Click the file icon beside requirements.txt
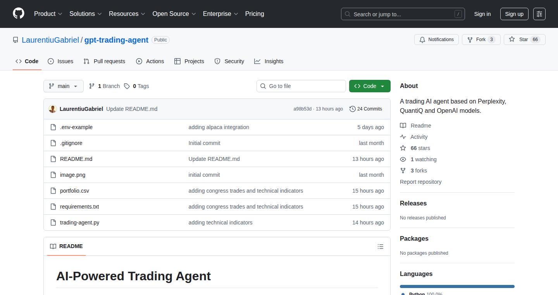The height and width of the screenshot is (295, 558). click(x=53, y=207)
